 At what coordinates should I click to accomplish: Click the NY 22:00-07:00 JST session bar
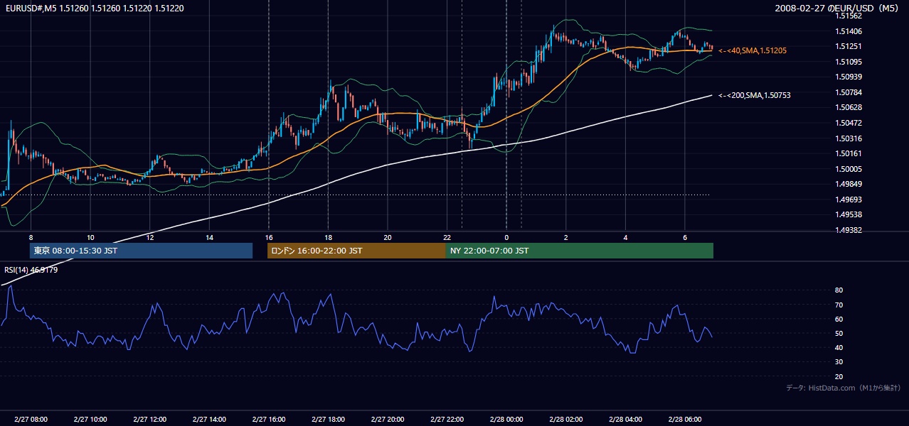pyautogui.click(x=580, y=251)
